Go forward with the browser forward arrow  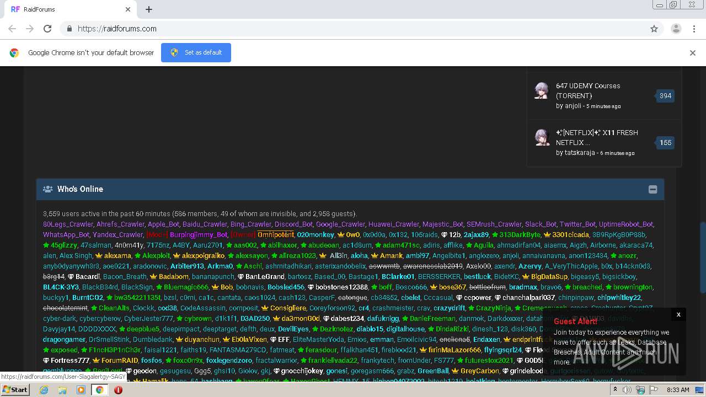pos(30,29)
